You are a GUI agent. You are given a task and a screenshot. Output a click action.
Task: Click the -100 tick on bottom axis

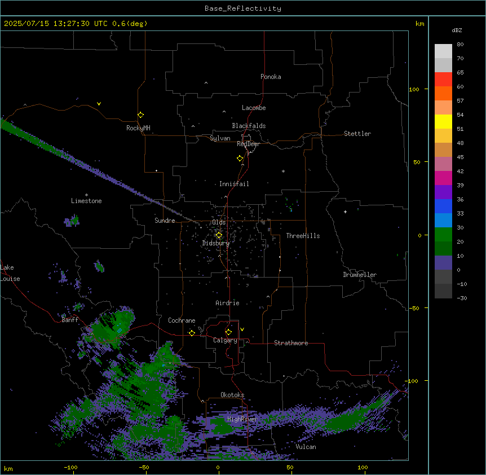[x=70, y=467]
